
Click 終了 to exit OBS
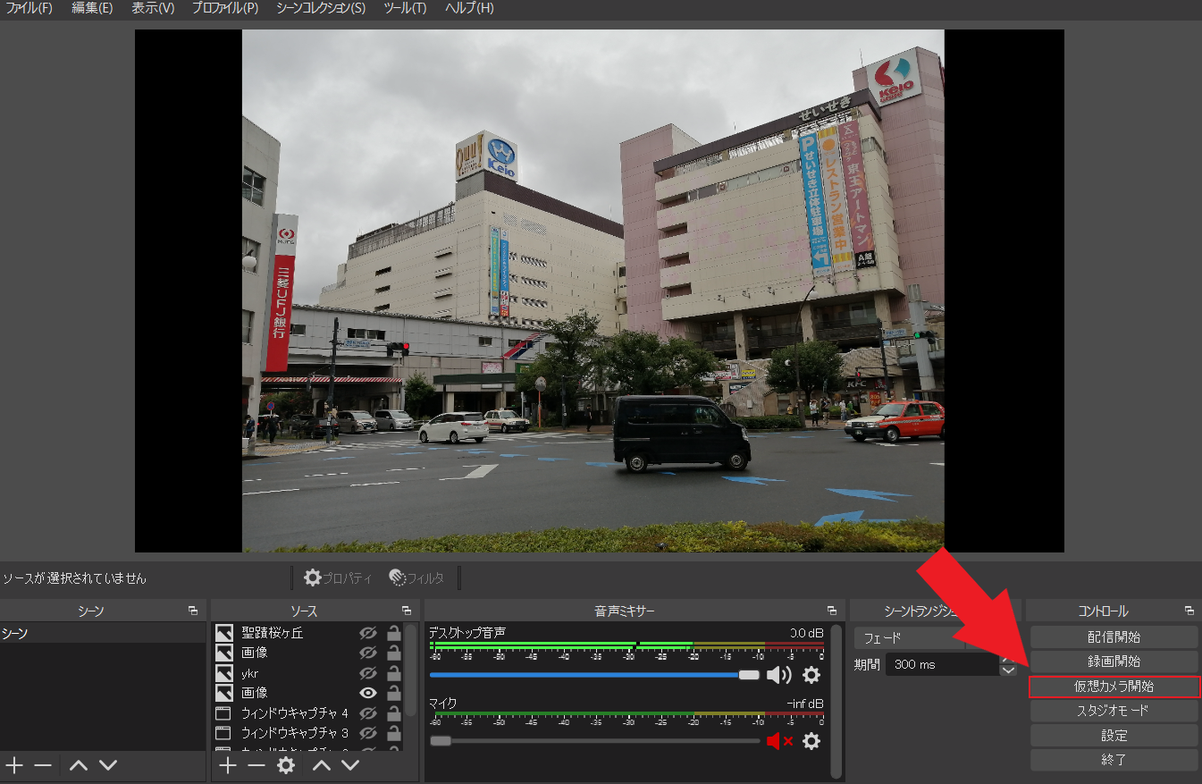coord(1114,760)
